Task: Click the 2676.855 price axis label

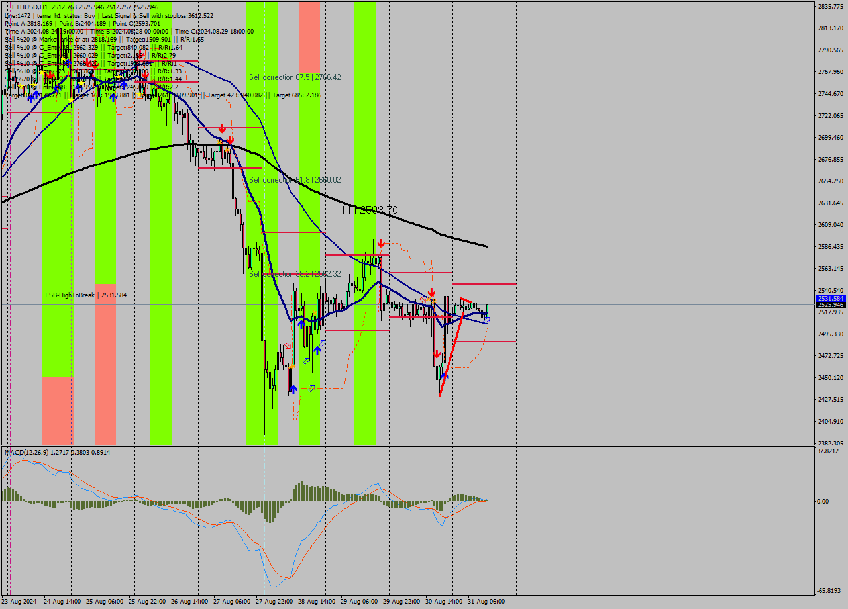Action: (831, 159)
